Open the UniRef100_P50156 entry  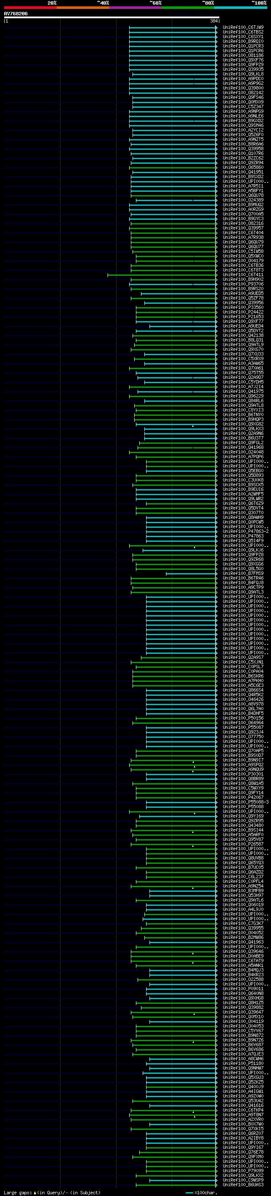[243, 718]
